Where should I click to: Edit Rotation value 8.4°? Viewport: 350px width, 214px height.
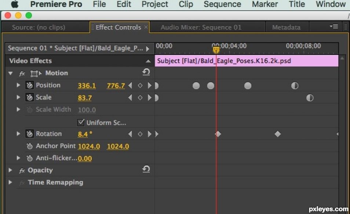[x=85, y=134]
